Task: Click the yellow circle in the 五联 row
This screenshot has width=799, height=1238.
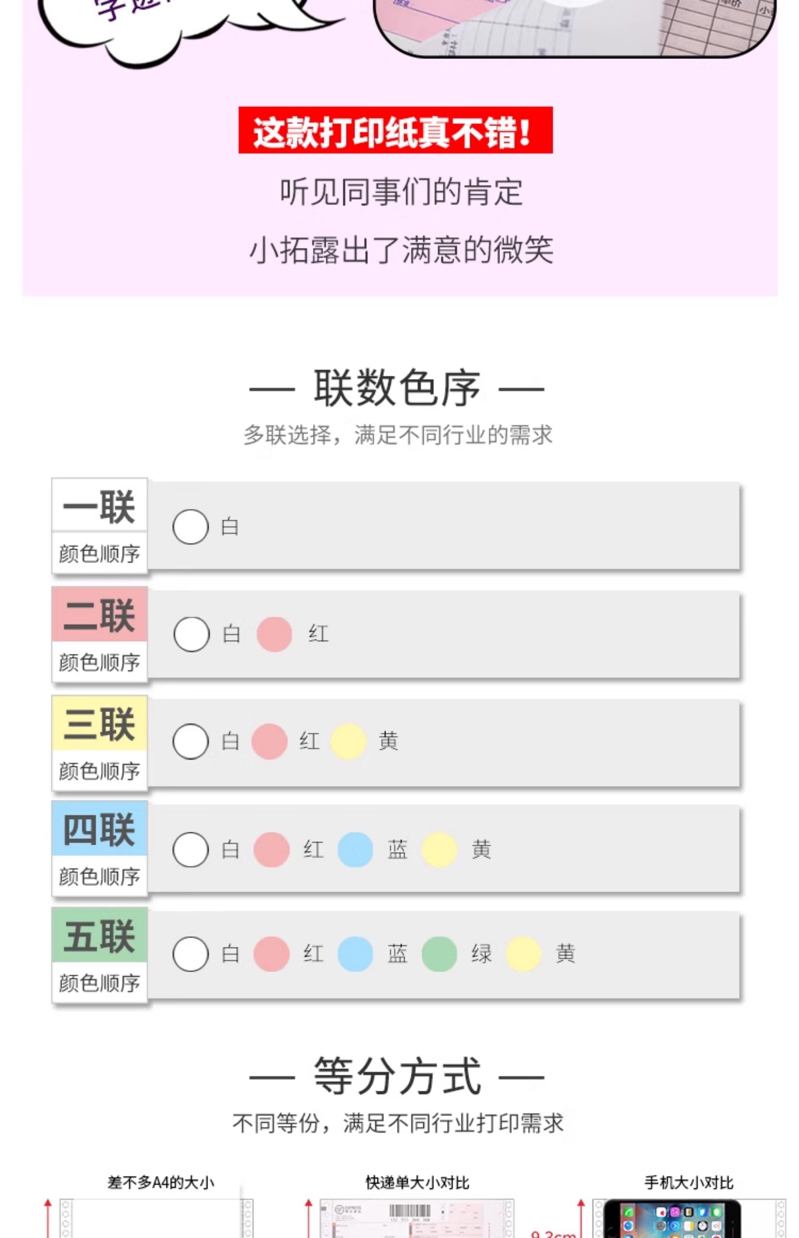Action: coord(524,954)
